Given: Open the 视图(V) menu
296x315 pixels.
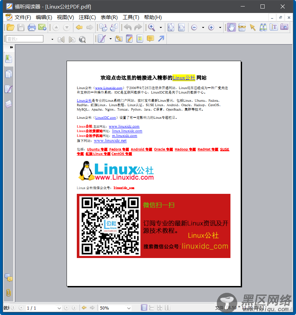Looking at the screenshot, I should click(x=66, y=17).
